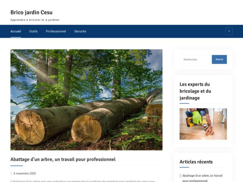Click the 'Articles récents' widget heading
Viewport: 243px width, 182px height.
[x=196, y=162]
